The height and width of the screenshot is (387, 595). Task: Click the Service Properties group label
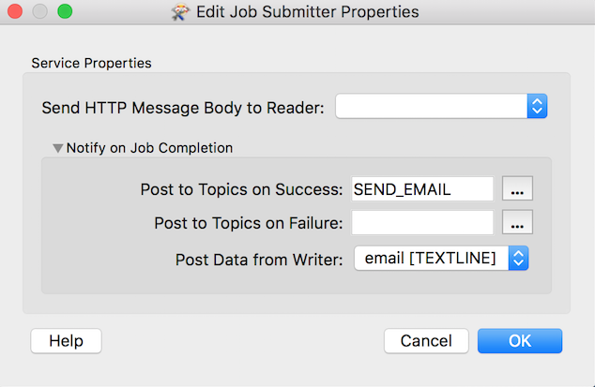point(91,63)
